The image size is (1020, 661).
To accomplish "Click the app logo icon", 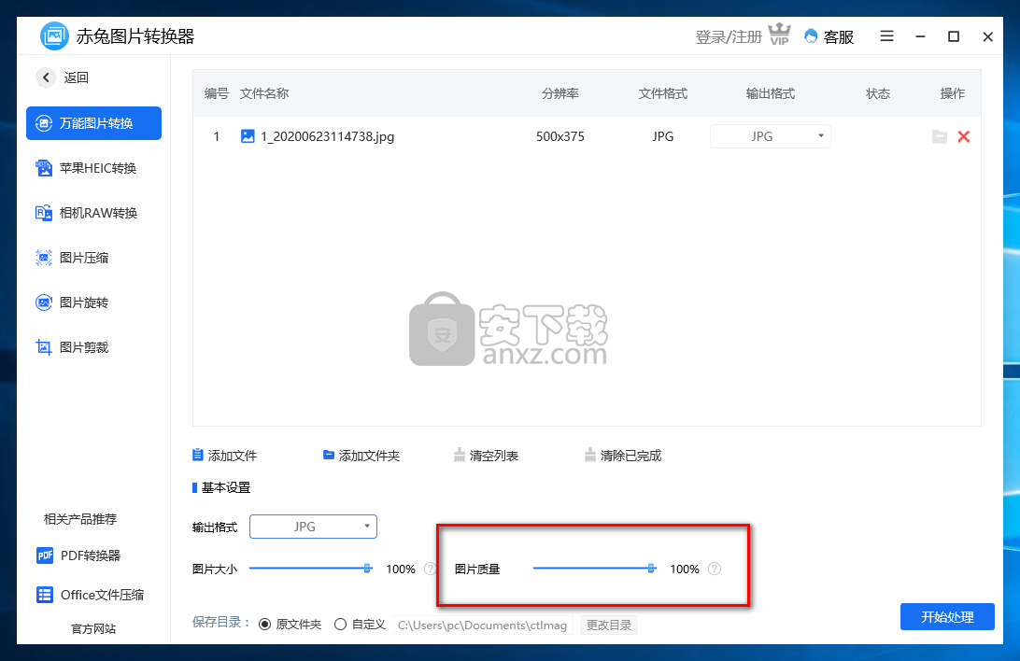I will 54,35.
